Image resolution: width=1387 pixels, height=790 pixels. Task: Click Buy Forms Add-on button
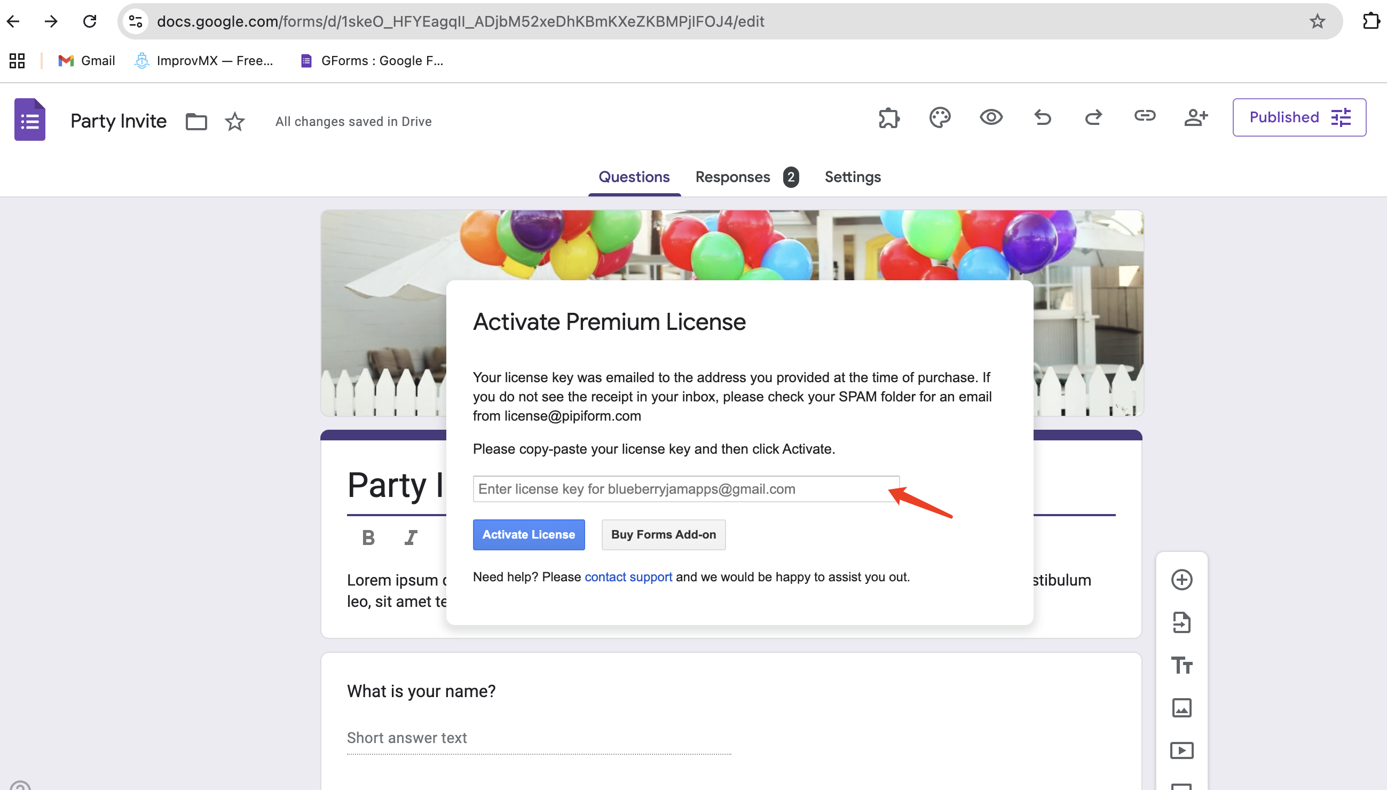coord(663,534)
